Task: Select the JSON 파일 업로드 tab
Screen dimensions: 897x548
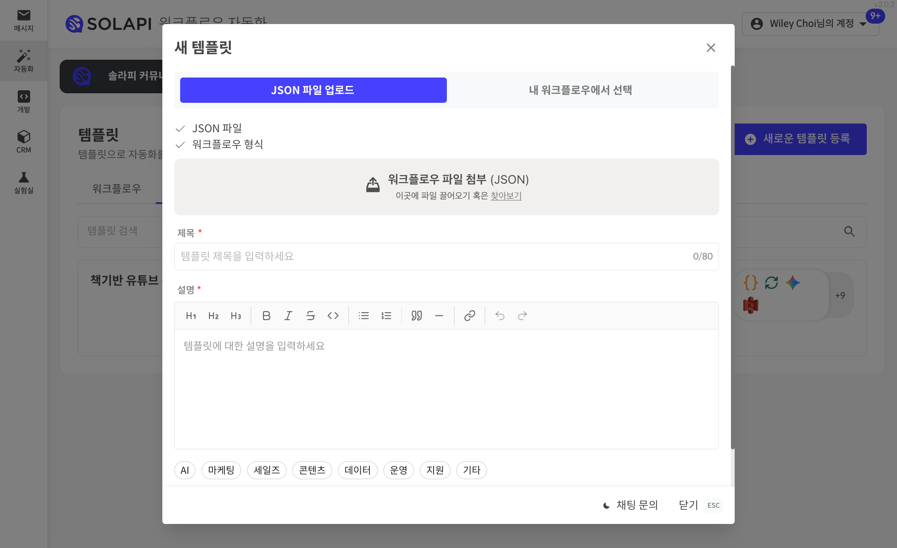Action: tap(313, 90)
